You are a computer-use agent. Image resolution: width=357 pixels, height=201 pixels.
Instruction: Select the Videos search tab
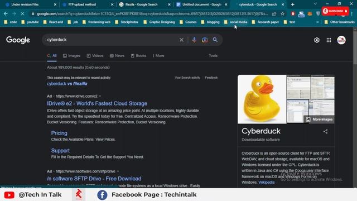click(95, 56)
